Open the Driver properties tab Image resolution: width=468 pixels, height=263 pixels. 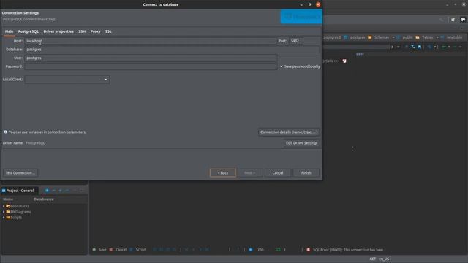[x=58, y=31]
